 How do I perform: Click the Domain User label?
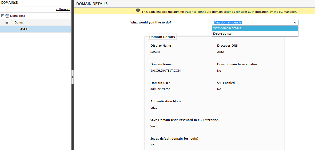tap(160, 83)
